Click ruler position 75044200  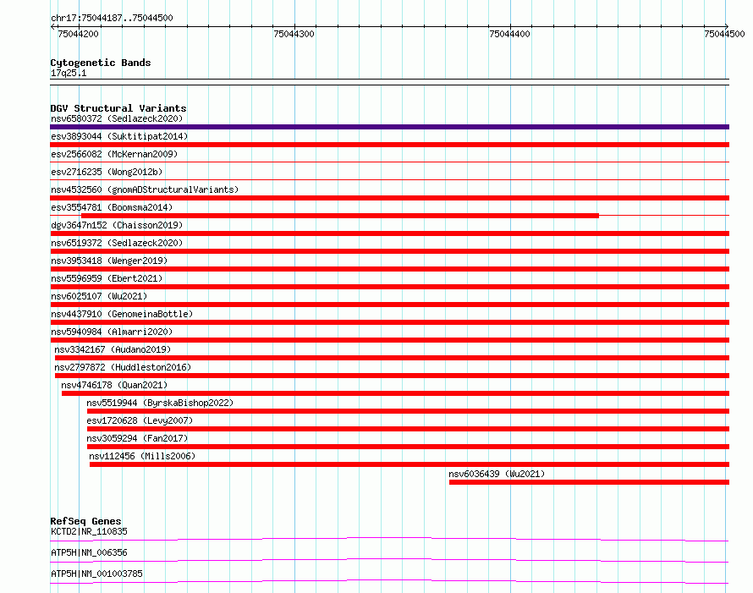click(x=78, y=34)
